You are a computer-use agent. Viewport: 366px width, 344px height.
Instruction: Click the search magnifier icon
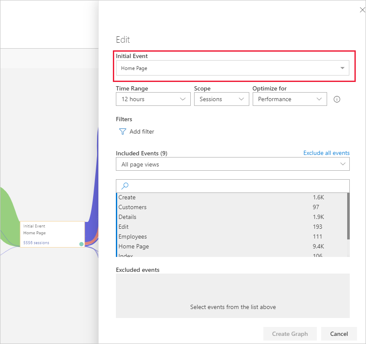click(125, 186)
